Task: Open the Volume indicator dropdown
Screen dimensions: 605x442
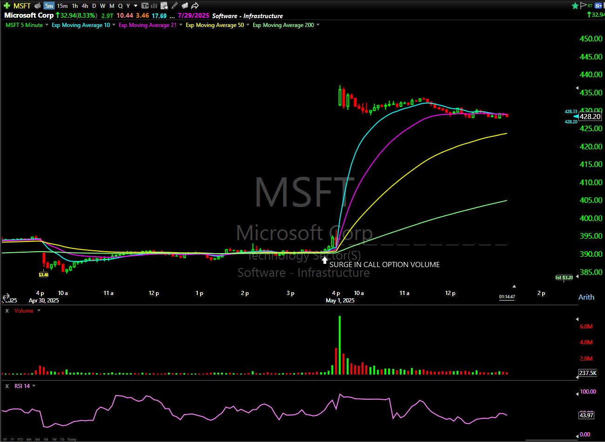Action: point(39,311)
